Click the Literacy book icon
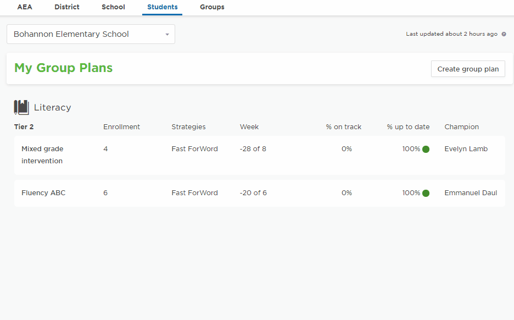Screen dimensions: 514x320 (x=21, y=107)
